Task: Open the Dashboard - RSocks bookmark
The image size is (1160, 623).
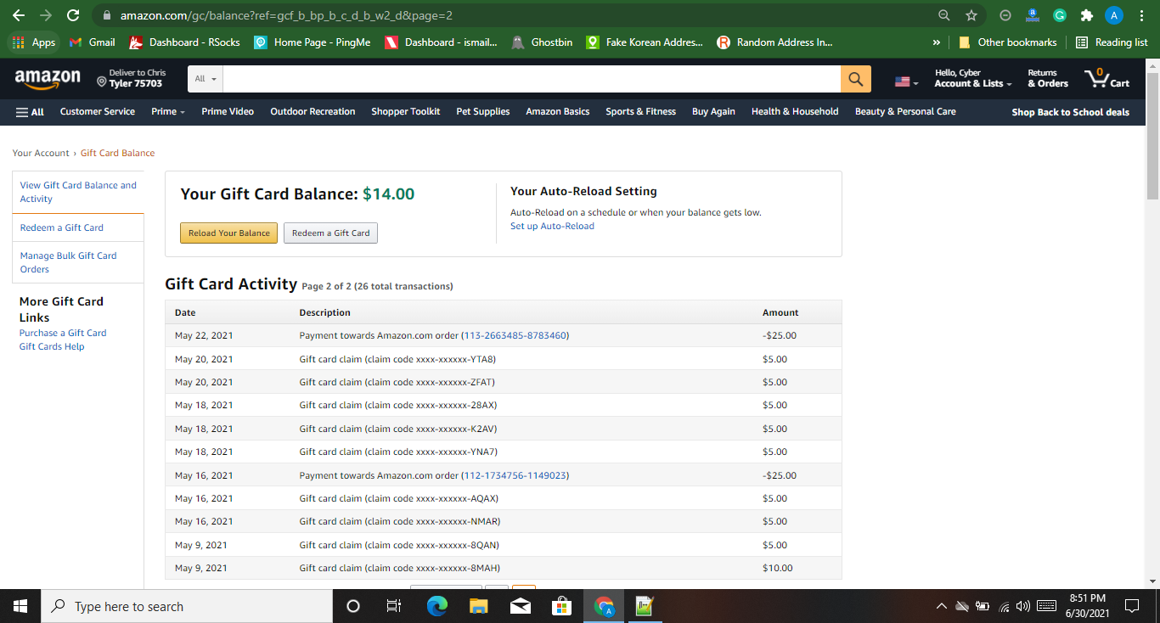Action: pyautogui.click(x=184, y=42)
